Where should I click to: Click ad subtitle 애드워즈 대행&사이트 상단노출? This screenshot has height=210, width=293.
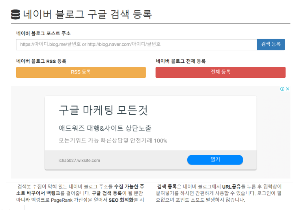105,128
